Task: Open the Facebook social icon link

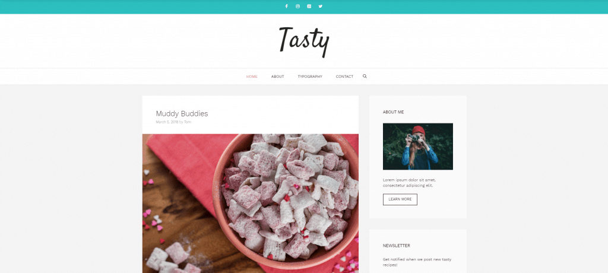Action: 287,6
